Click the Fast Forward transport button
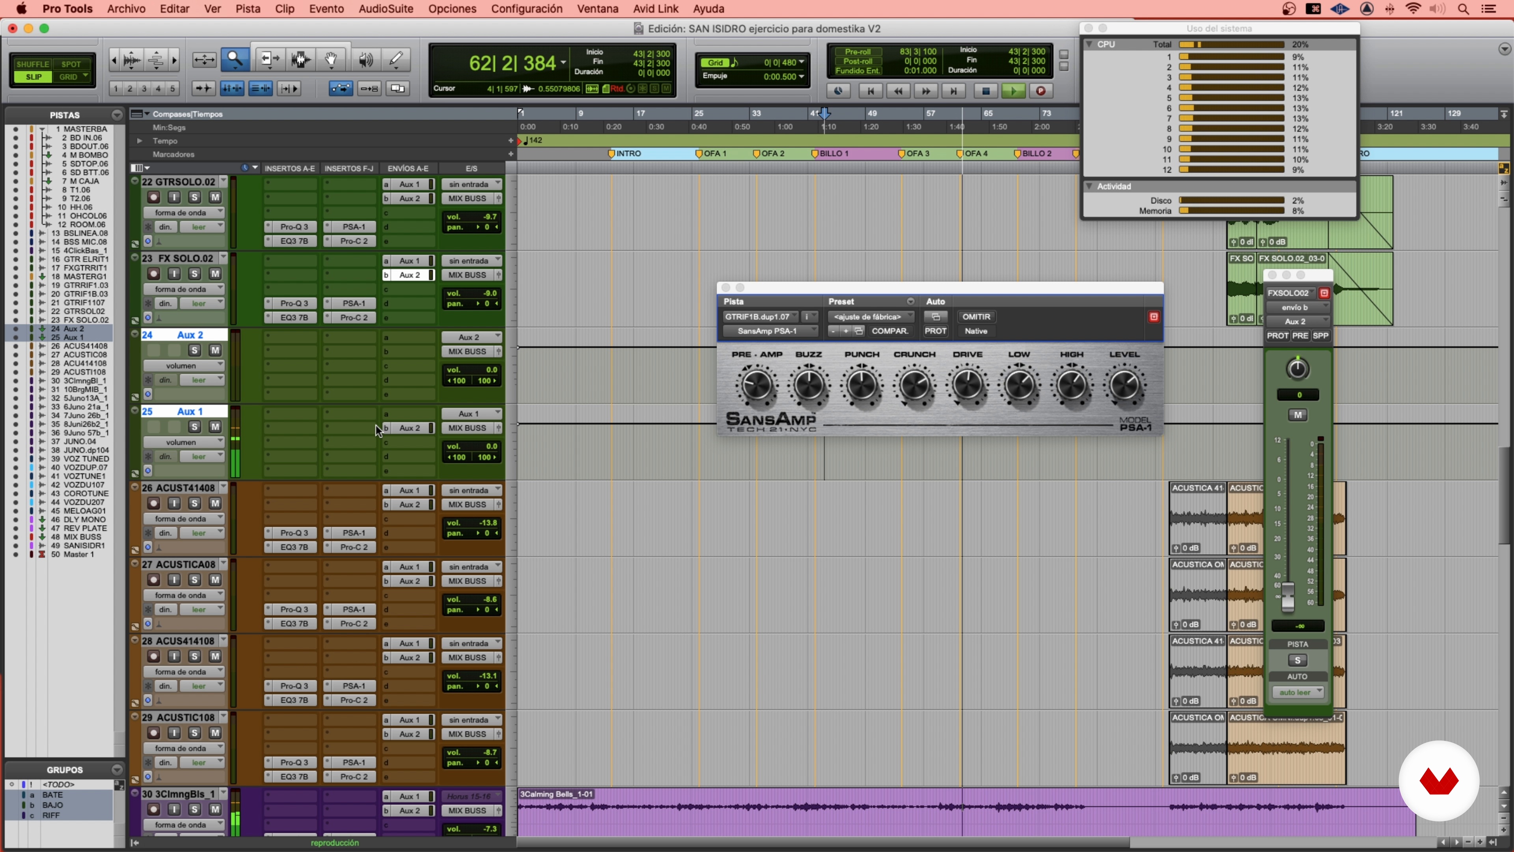The height and width of the screenshot is (852, 1514). (x=926, y=91)
